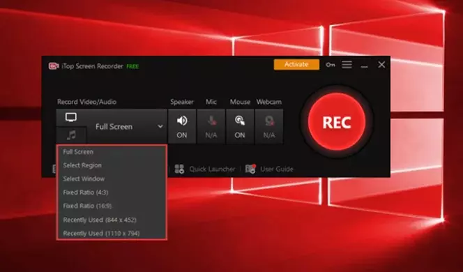Start recording with the red REC button
The image size is (463, 272).
pos(337,121)
